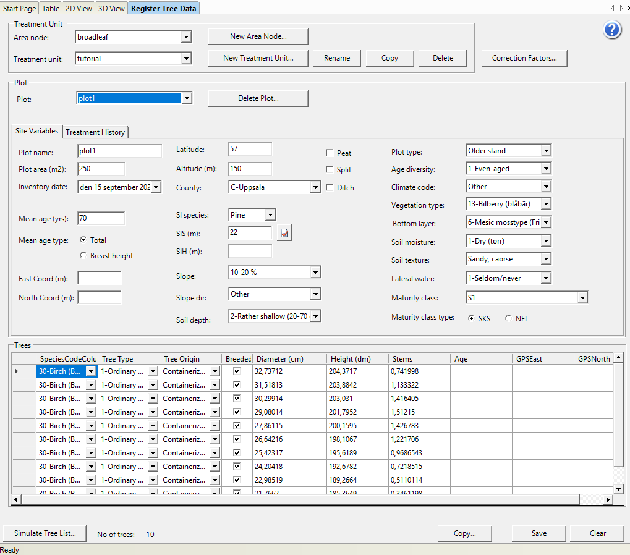Click into the Plot area input field
This screenshot has width=630, height=555.
point(101,169)
